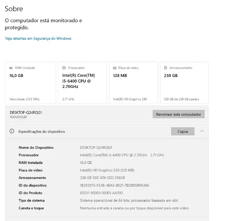Image resolution: width=246 pixels, height=221 pixels.
Task: Copy device specifications with Copiar button
Action: (x=183, y=131)
